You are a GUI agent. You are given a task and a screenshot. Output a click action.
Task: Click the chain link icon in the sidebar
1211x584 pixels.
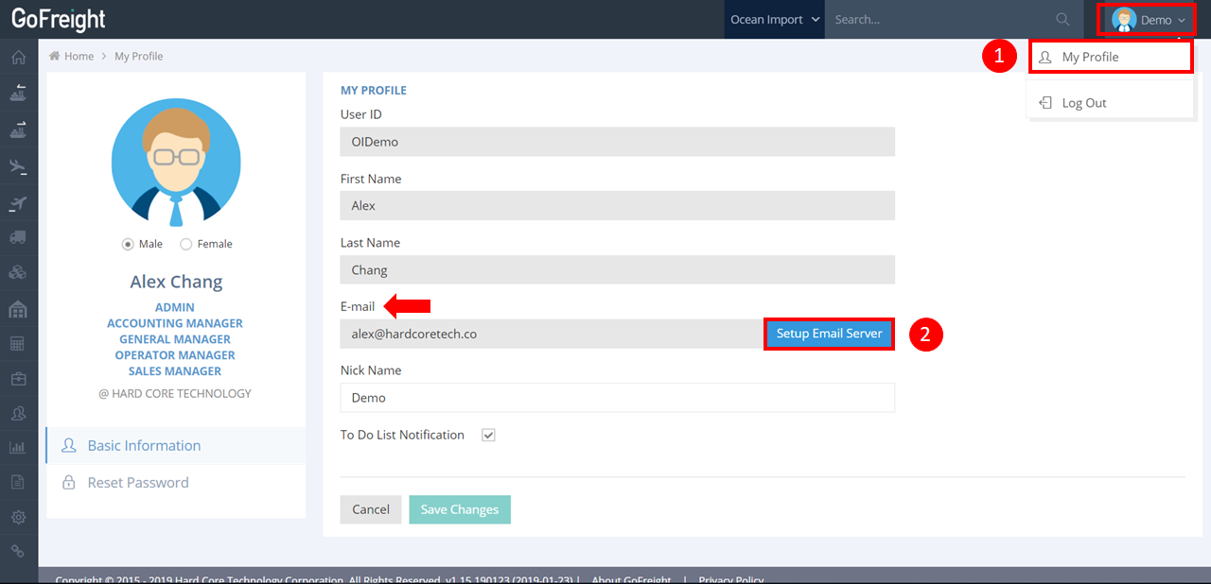(18, 551)
